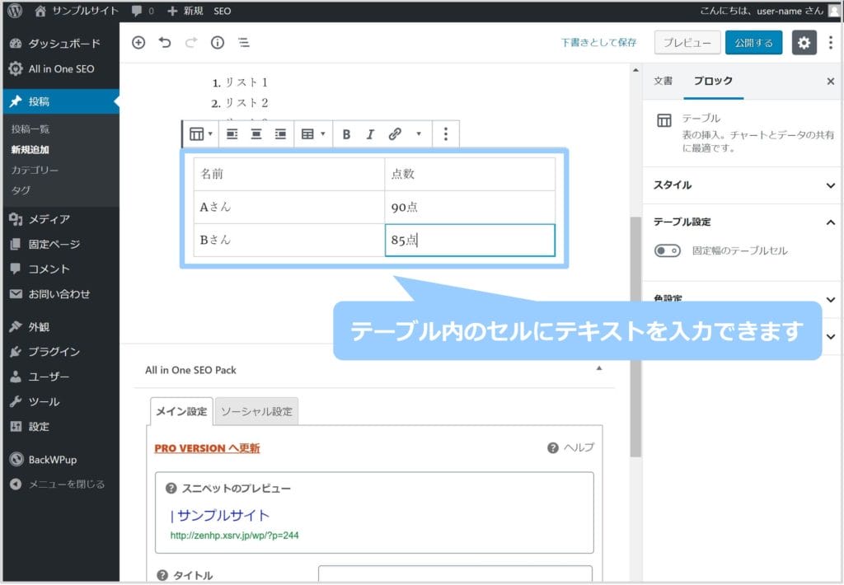Screen dimensions: 844x585
Task: Collapse menu with メニューを閉じる
Action: pos(61,484)
